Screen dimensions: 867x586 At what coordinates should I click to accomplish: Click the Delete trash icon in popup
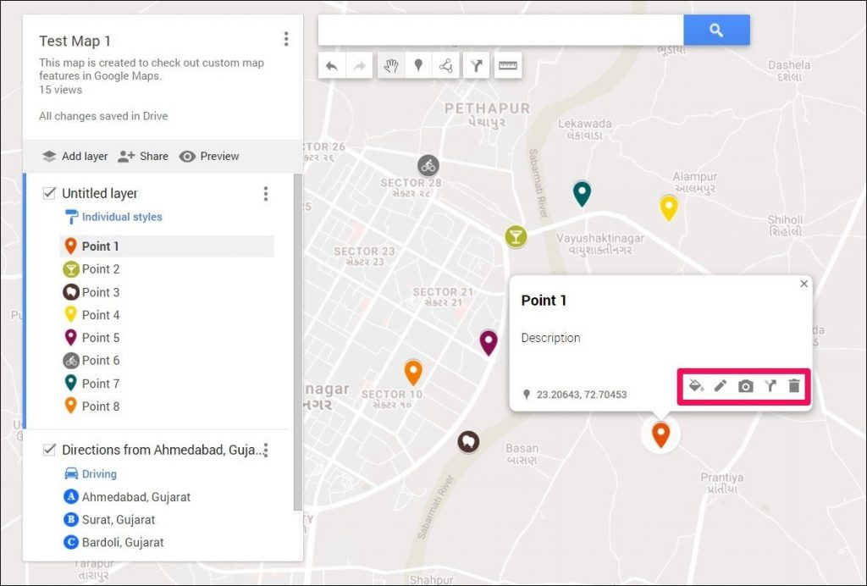[794, 385]
